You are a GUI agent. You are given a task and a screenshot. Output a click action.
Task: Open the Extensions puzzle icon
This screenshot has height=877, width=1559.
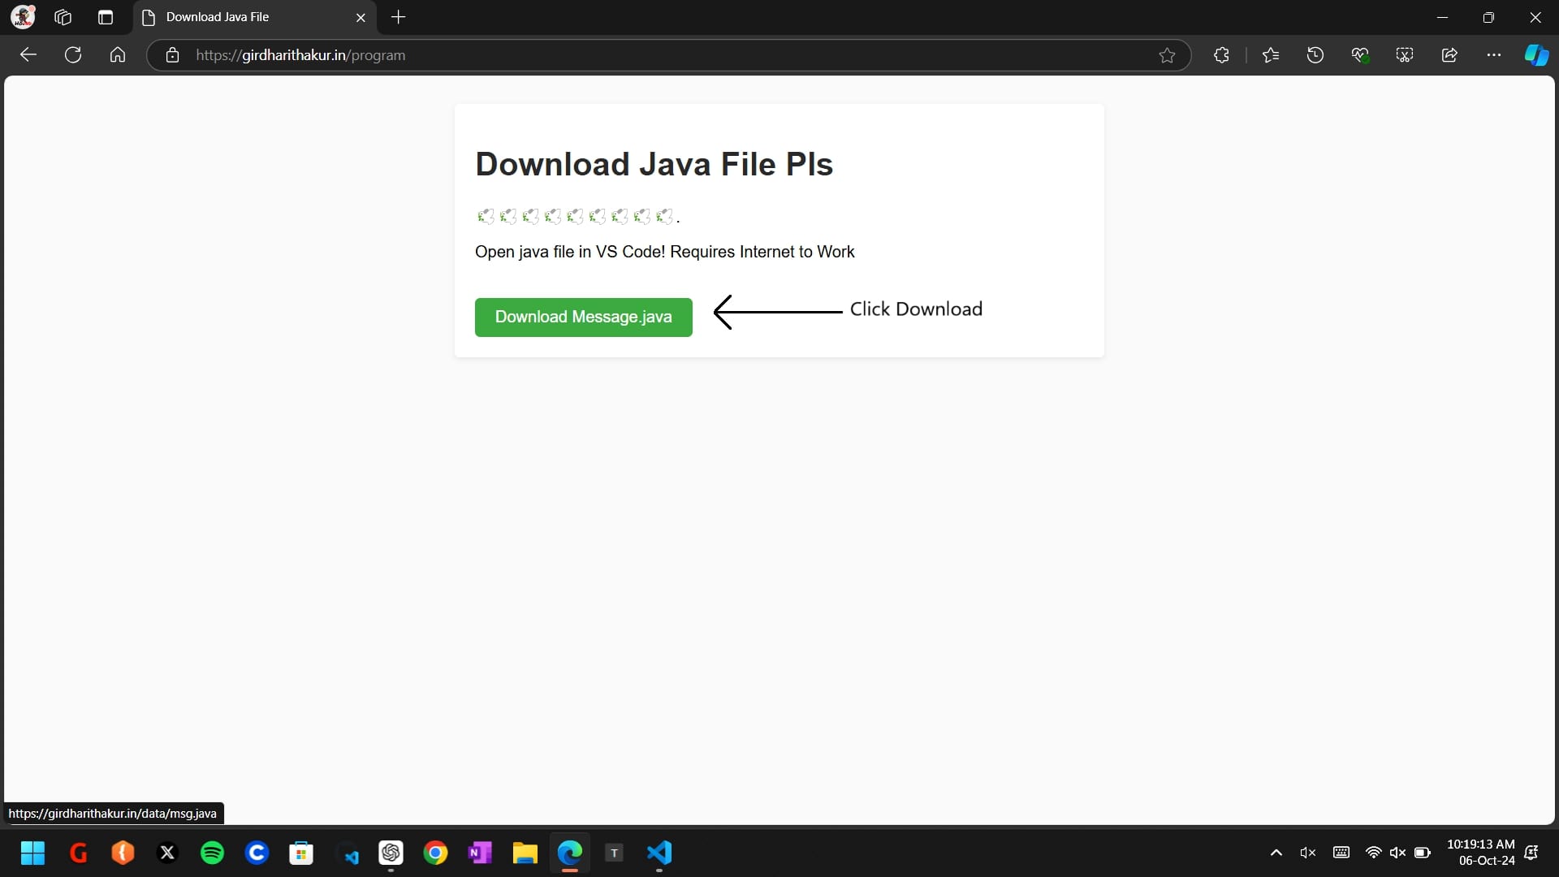pos(1221,55)
